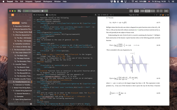Image resolution: width=177 pixels, height=110 pixels.
Task: Show the warnings triangle sidebar panel
Action: (24, 15)
